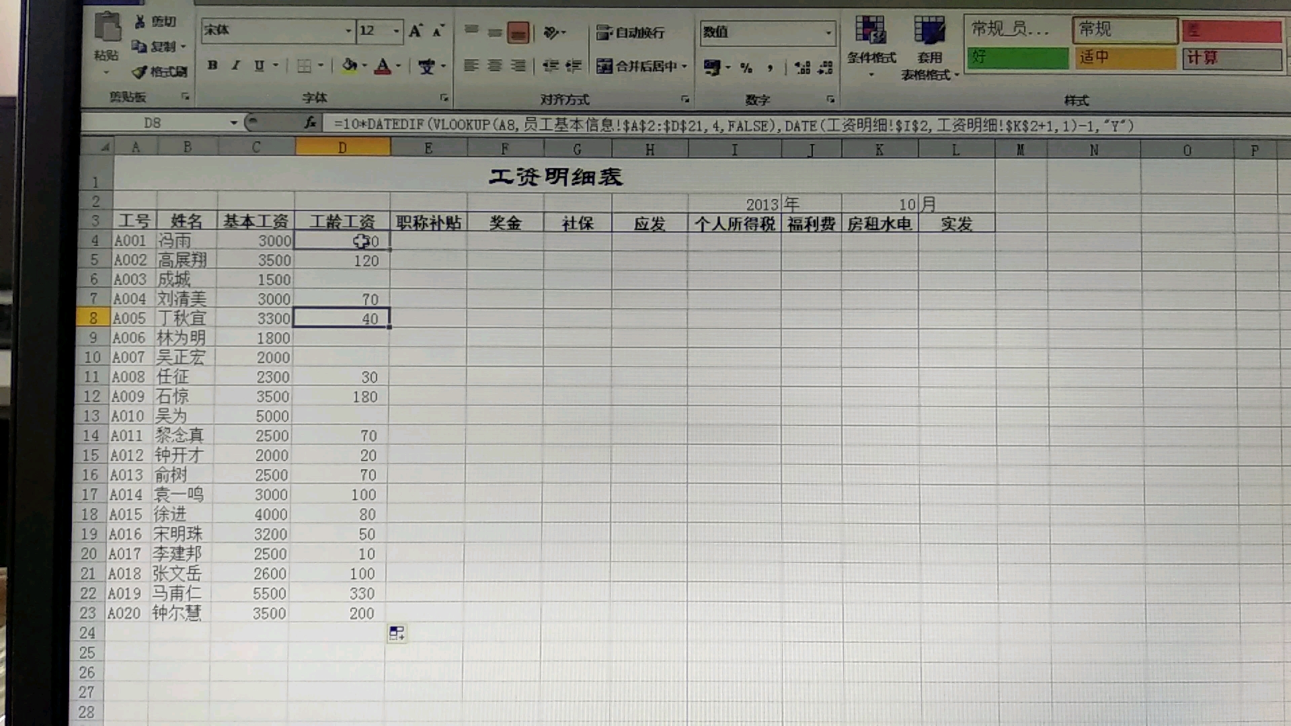The height and width of the screenshot is (726, 1291).
Task: Open the number group dialog launcher
Action: point(831,99)
